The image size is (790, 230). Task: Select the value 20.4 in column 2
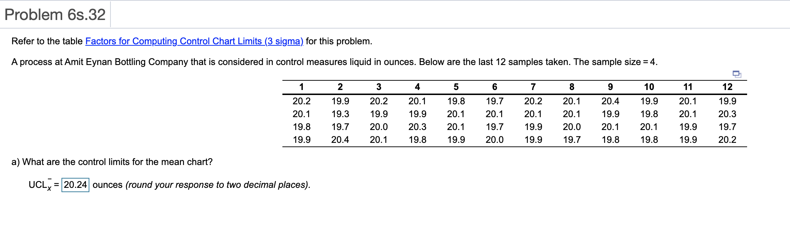340,140
